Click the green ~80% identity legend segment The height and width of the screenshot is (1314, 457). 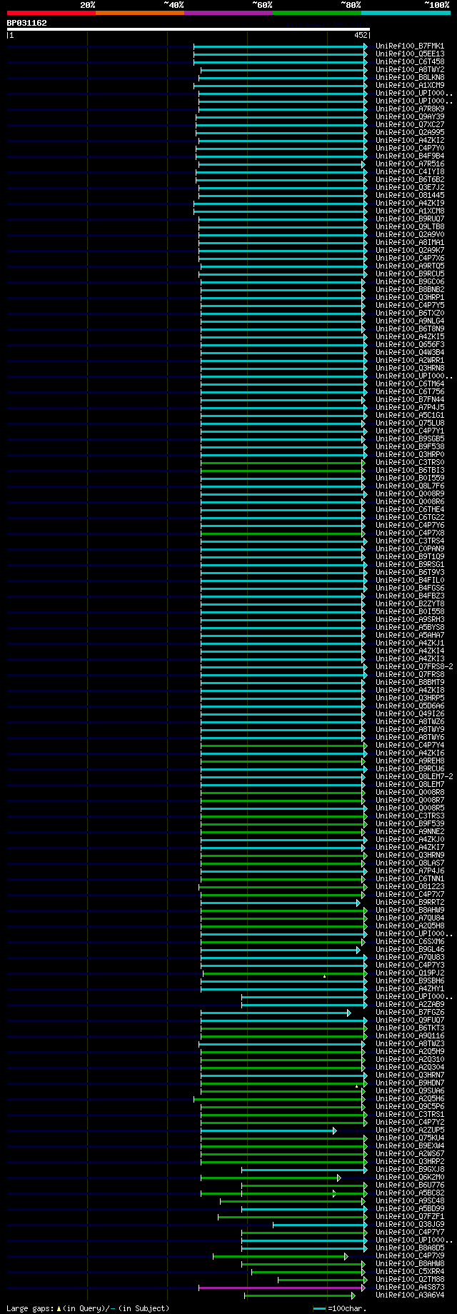[317, 13]
